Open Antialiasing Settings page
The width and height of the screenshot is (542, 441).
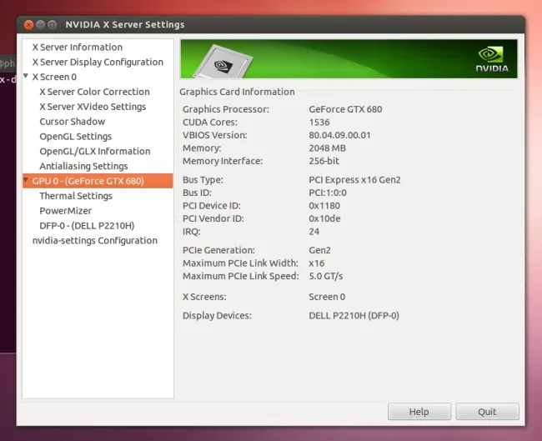tap(83, 166)
